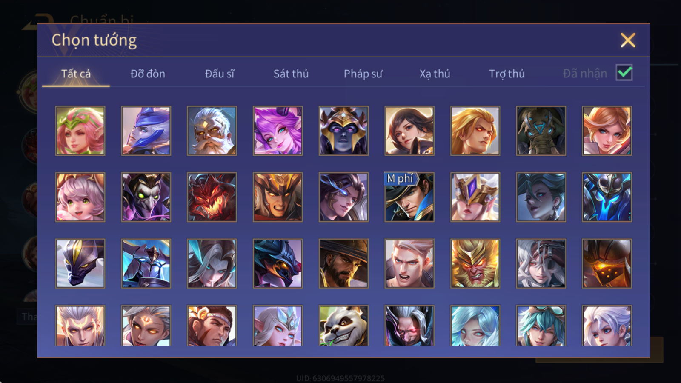Open the Sát thủ tab

click(x=291, y=74)
